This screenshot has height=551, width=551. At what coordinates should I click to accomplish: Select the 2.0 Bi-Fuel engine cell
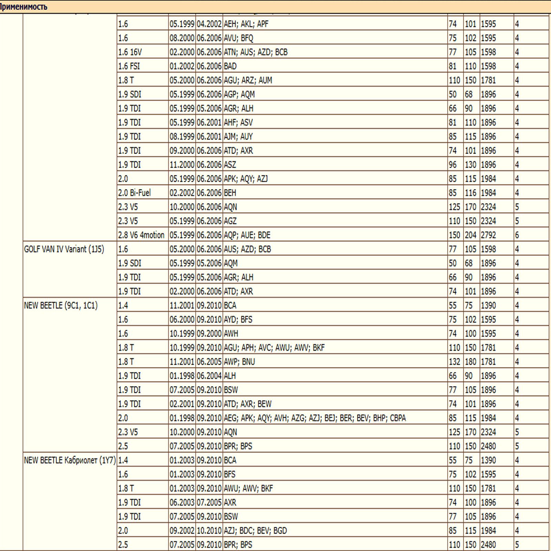143,193
